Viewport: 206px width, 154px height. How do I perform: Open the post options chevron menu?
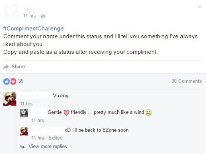pos(200,7)
